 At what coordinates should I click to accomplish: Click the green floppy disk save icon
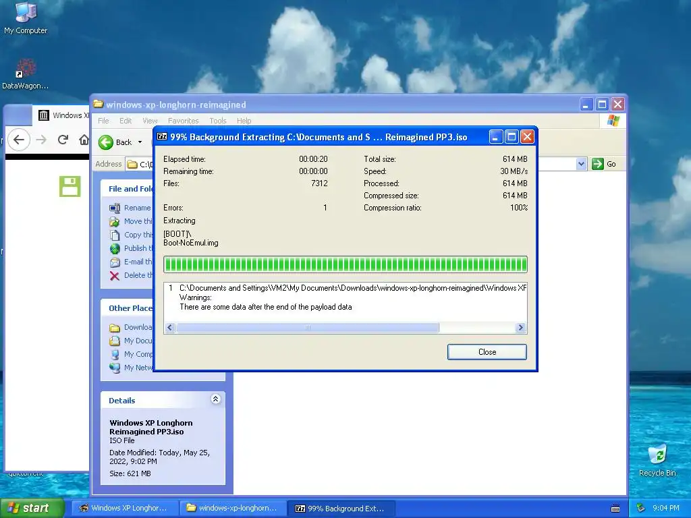70,186
